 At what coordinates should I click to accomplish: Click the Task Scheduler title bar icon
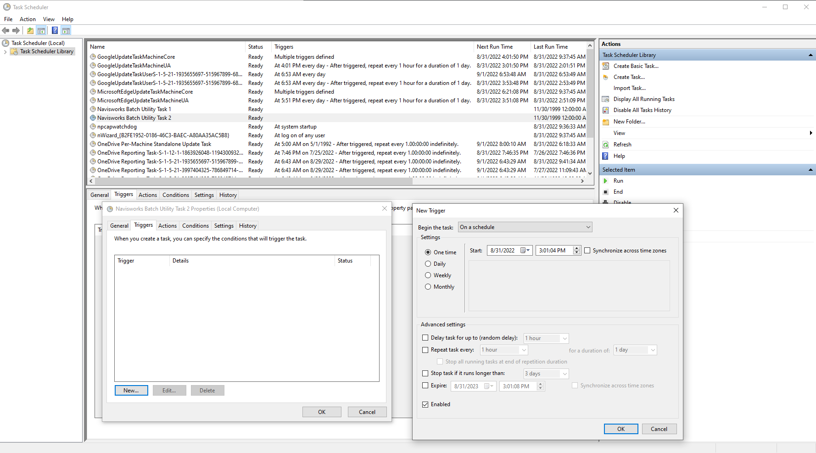pos(7,7)
